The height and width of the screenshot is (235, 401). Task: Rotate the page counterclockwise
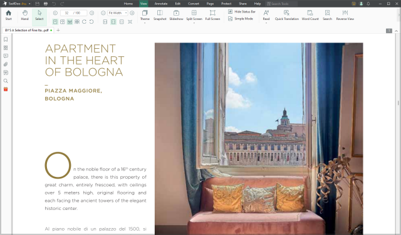[x=91, y=22]
